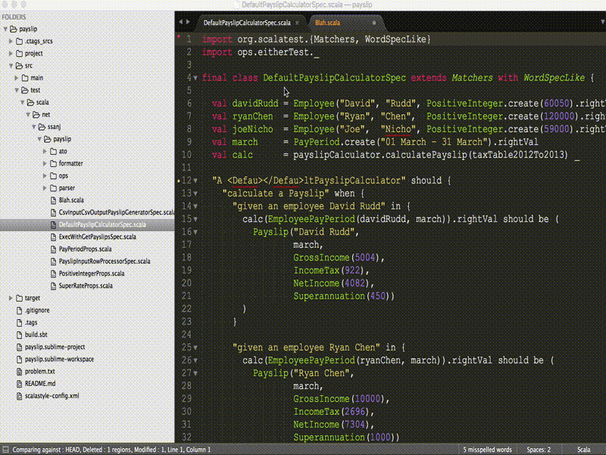
Task: Collapse the src folder in sidebar
Action: tap(11, 65)
